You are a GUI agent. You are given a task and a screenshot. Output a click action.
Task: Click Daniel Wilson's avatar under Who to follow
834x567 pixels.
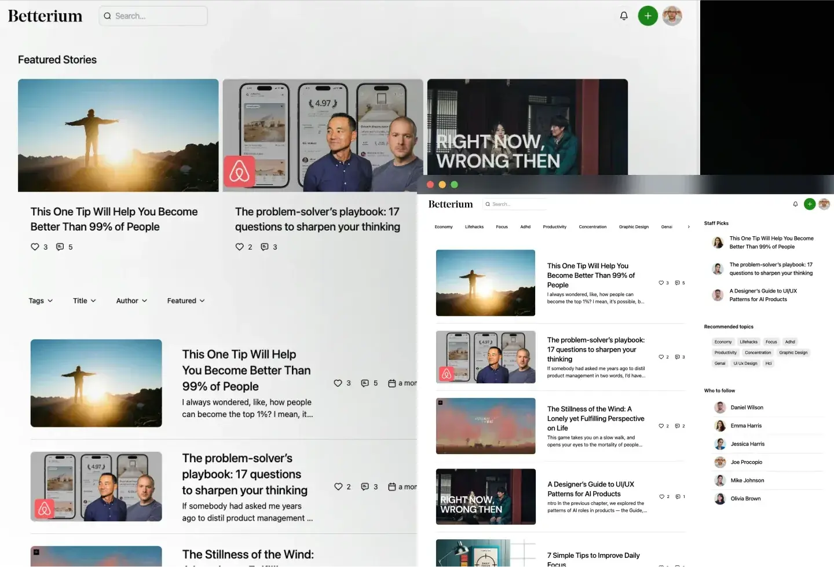[720, 407]
